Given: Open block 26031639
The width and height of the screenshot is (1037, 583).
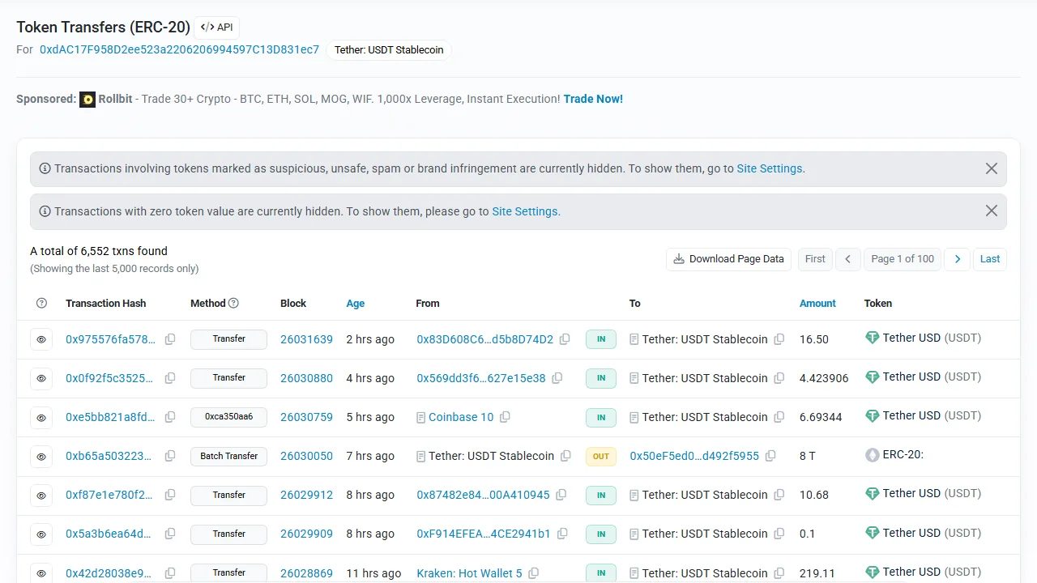Looking at the screenshot, I should (306, 339).
